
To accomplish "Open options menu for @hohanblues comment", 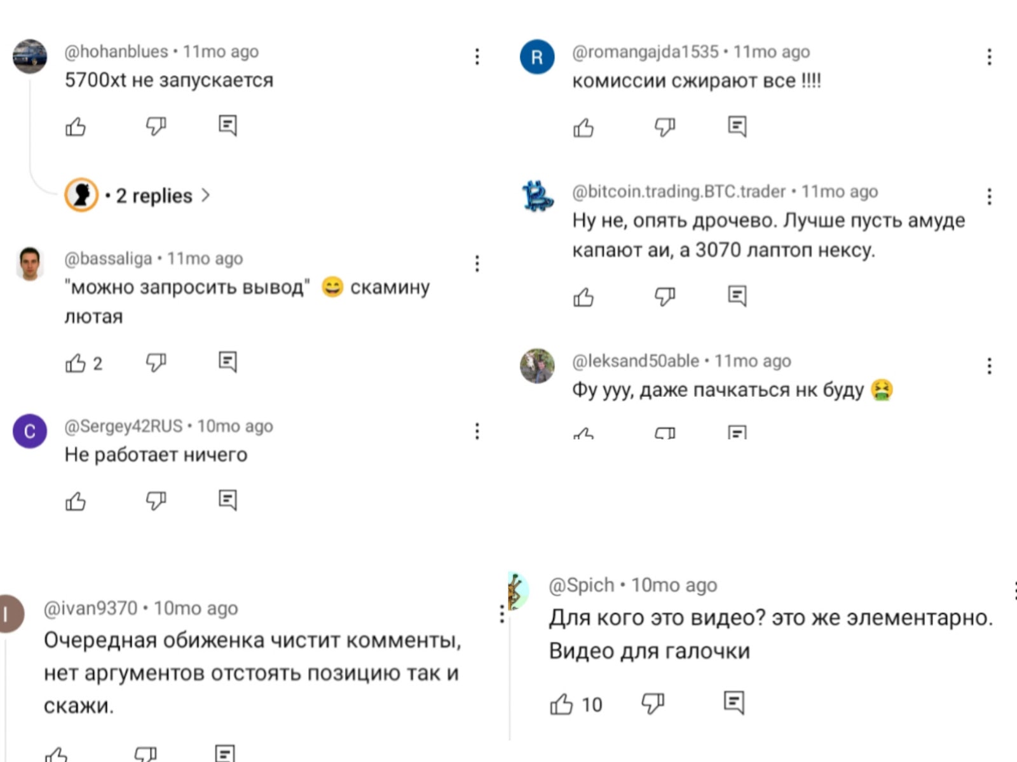I will tap(477, 57).
